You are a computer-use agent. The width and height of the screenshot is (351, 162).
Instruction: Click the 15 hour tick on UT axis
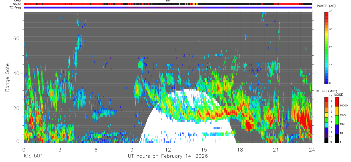click(x=204, y=150)
